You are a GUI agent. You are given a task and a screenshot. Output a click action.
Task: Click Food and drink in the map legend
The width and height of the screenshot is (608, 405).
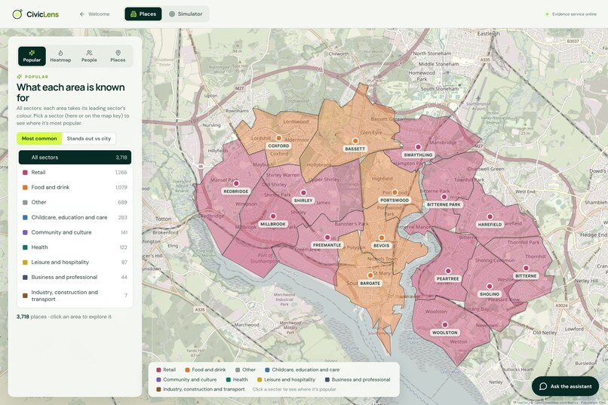click(x=205, y=370)
